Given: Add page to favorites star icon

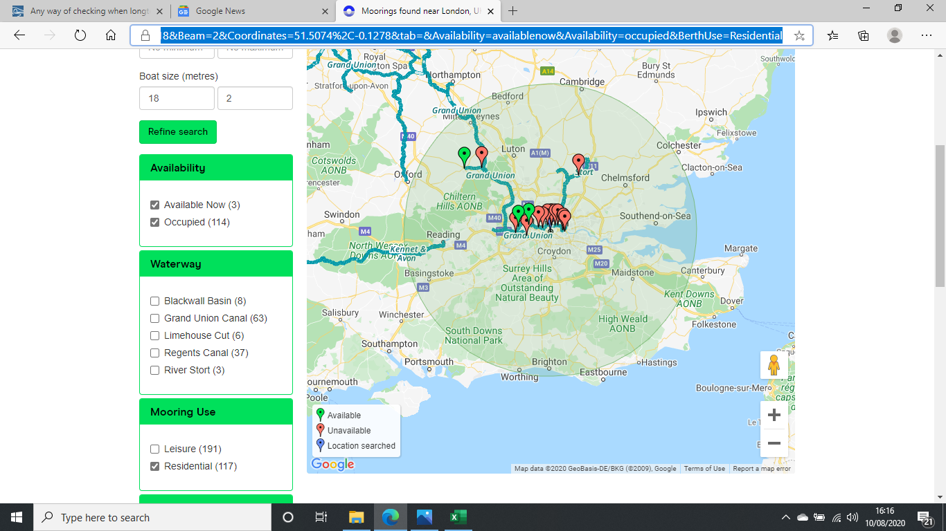Looking at the screenshot, I should (799, 36).
